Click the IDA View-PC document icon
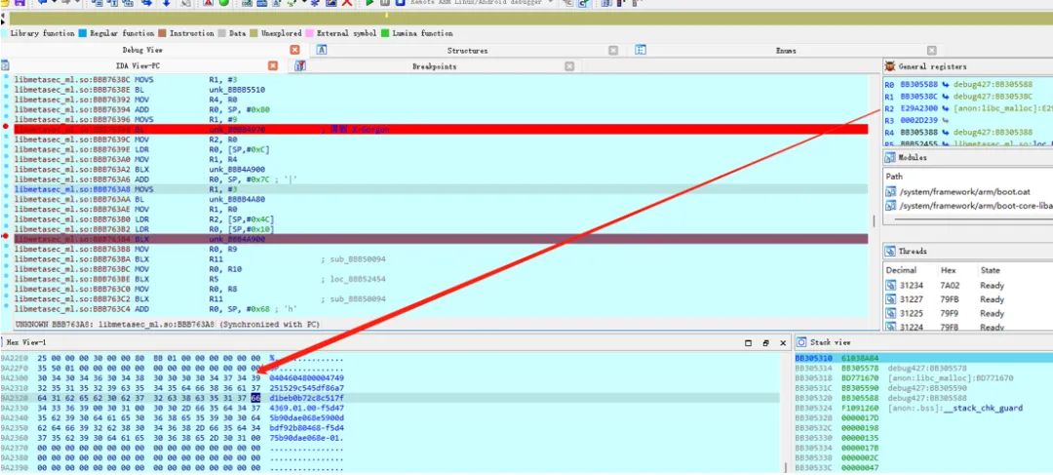Viewport: 1053px width, 475px height. [5, 66]
